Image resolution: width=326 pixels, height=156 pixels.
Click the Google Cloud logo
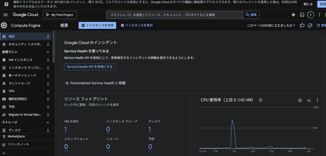25,15
